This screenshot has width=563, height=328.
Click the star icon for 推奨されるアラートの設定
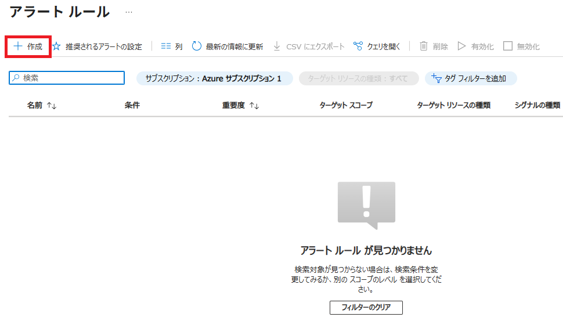point(56,46)
